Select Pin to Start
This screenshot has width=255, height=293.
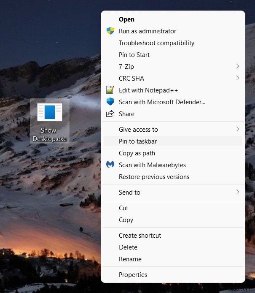(x=173, y=55)
